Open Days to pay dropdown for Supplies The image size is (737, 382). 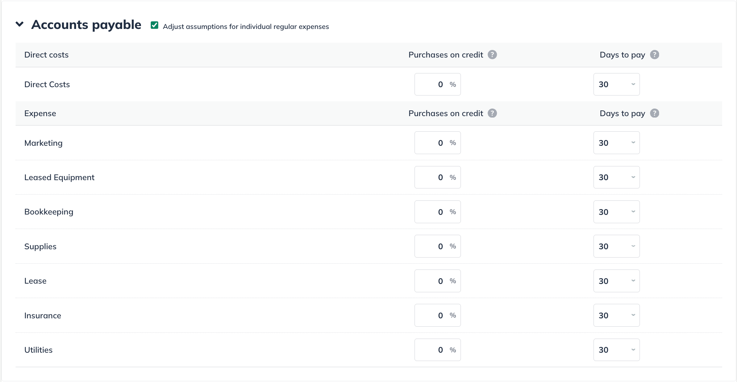point(616,246)
